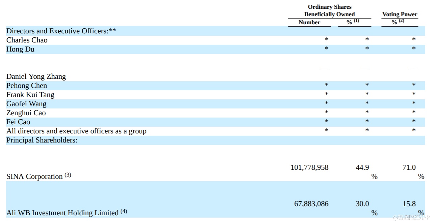Click the name 'Daniel Yong Zhang'
The height and width of the screenshot is (224, 433).
tap(36, 76)
